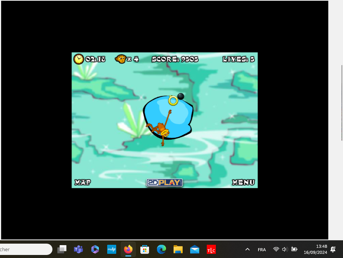This screenshot has width=343, height=258.
Task: Show hidden system tray icons
Action: [248, 249]
